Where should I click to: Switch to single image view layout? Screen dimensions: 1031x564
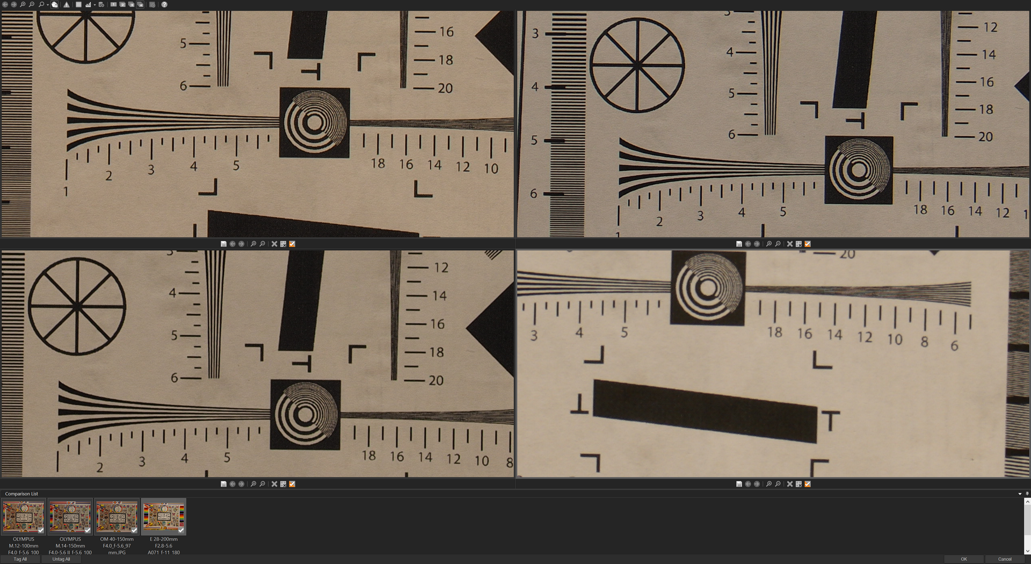point(113,4)
